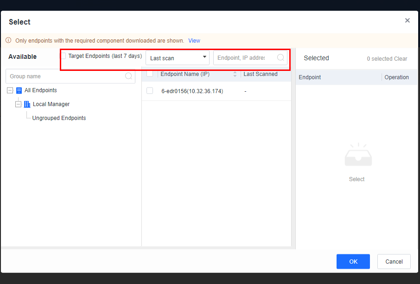The width and height of the screenshot is (420, 284).
Task: Click the Local Manager building icon
Action: pos(27,104)
